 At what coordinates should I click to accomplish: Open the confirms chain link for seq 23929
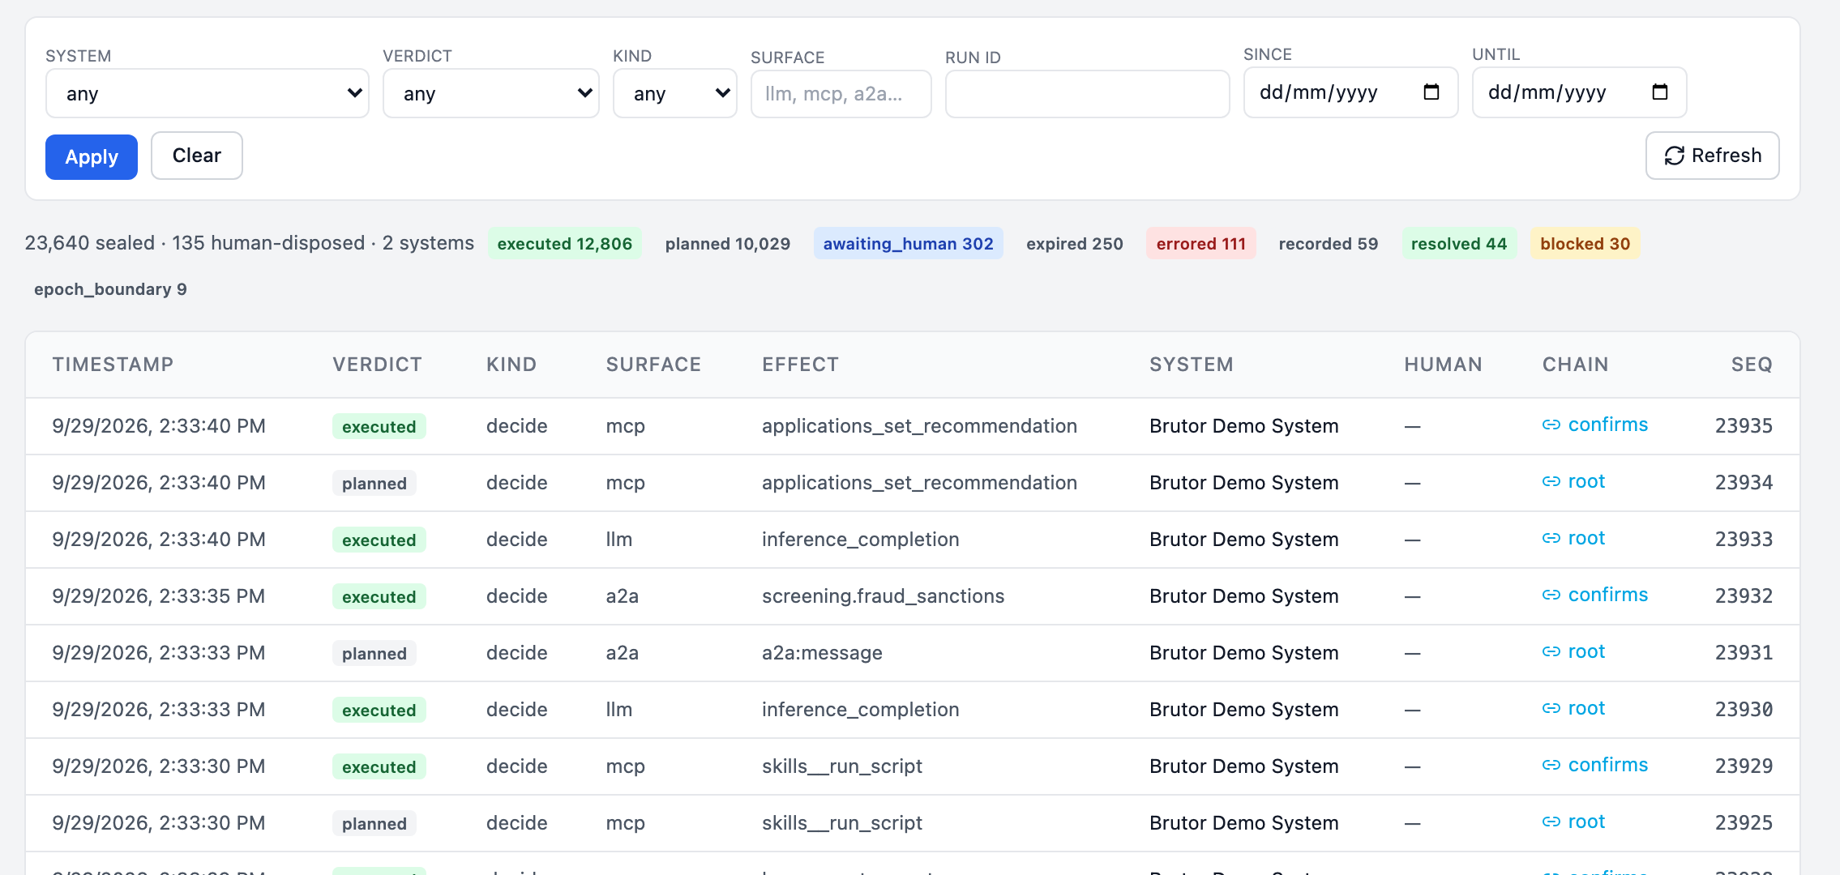pos(1594,765)
